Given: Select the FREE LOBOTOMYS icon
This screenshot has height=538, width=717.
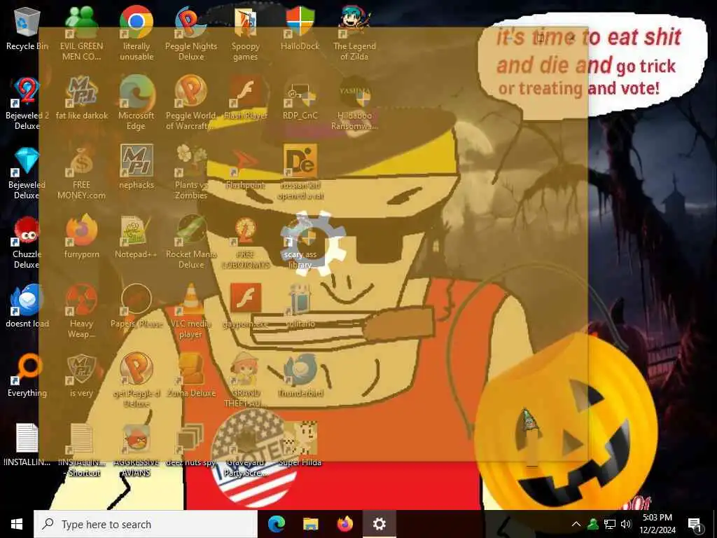Looking at the screenshot, I should coord(245,242).
